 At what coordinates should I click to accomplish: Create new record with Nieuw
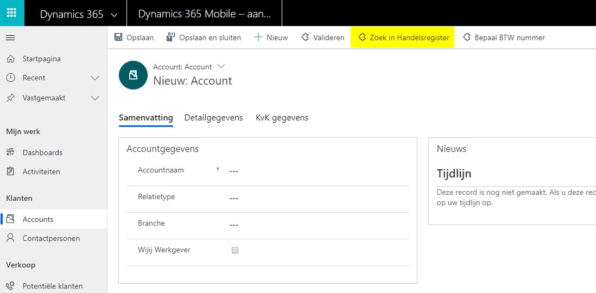point(271,37)
